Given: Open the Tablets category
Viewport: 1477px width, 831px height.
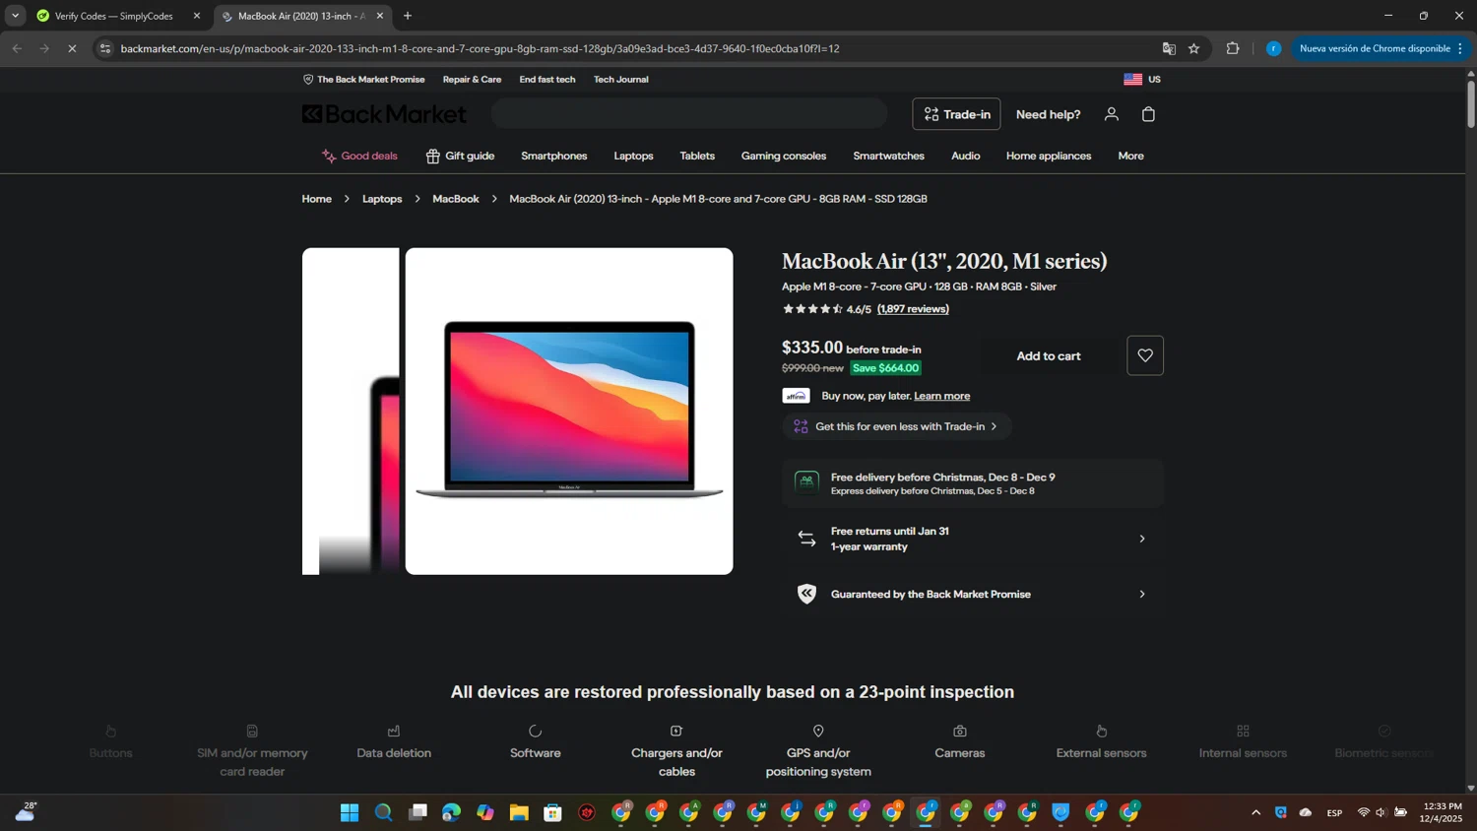Looking at the screenshot, I should click(697, 156).
